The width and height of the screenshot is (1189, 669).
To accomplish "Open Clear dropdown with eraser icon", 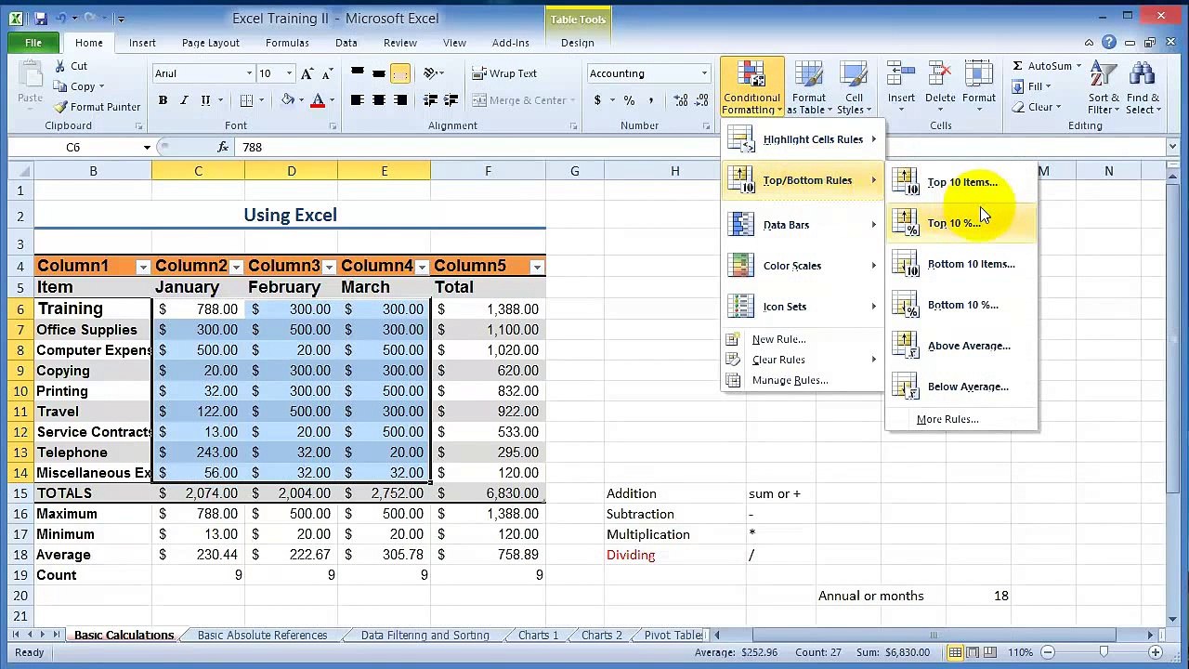I will click(1037, 107).
